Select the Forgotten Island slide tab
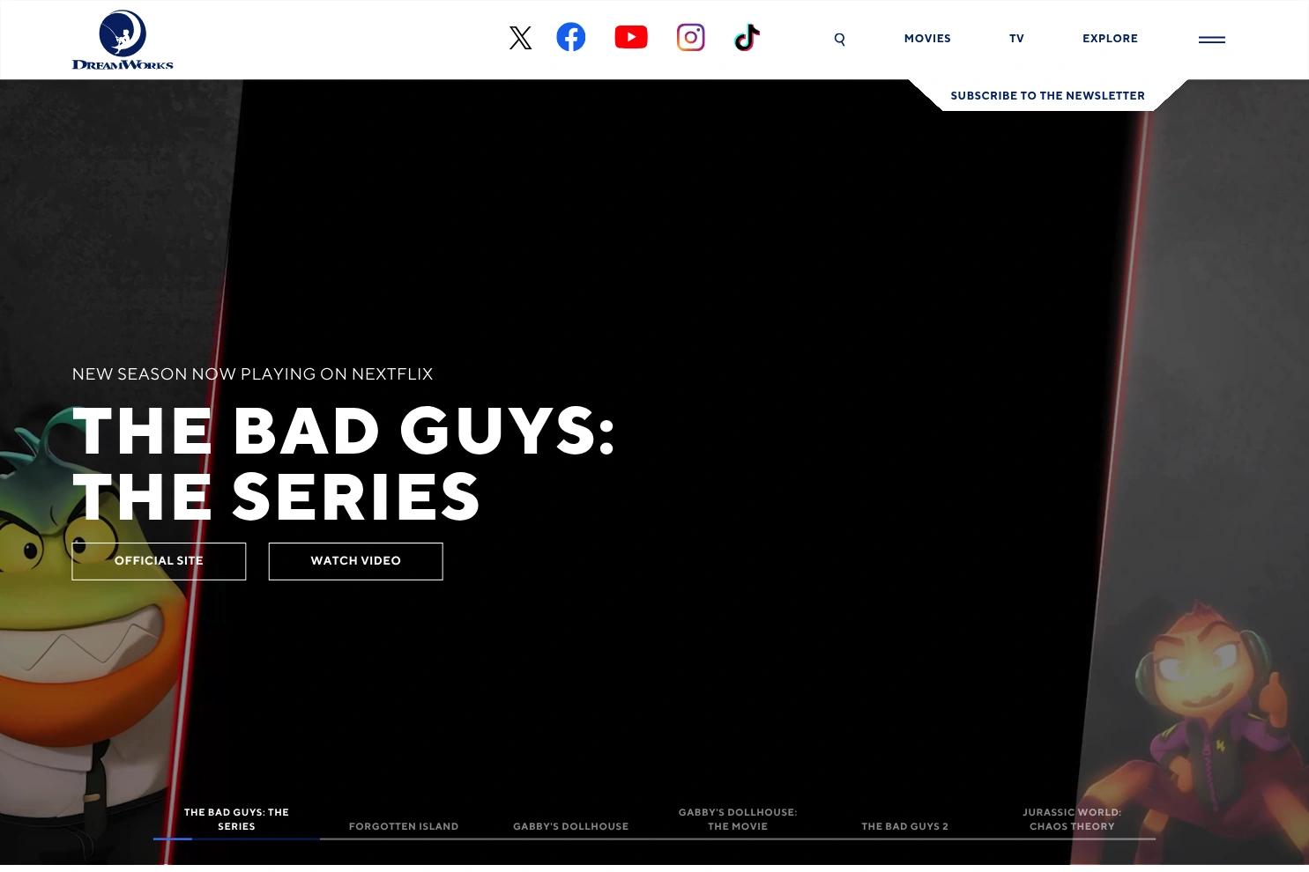This screenshot has width=1309, height=872. pos(404,826)
